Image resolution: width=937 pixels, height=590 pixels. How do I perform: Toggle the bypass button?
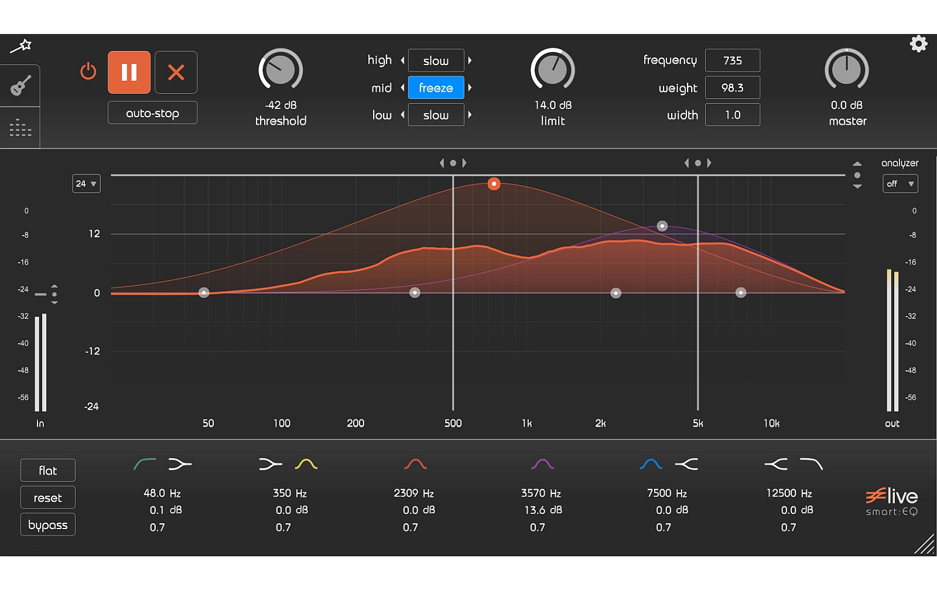tap(48, 525)
